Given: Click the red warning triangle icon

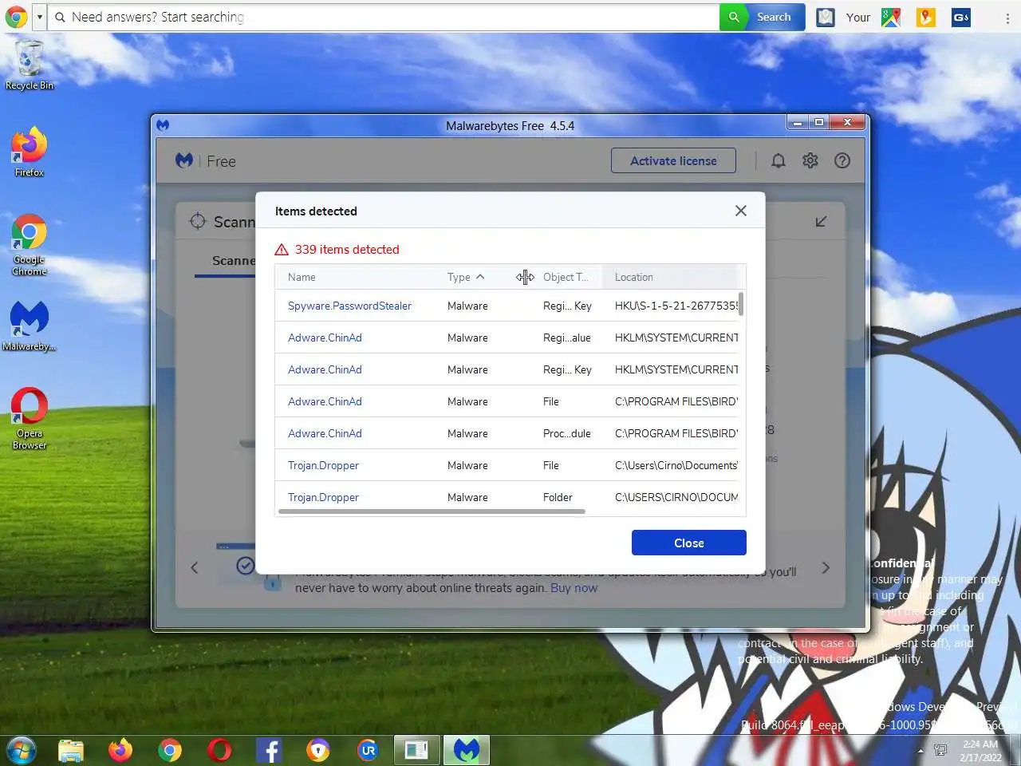Looking at the screenshot, I should [282, 250].
